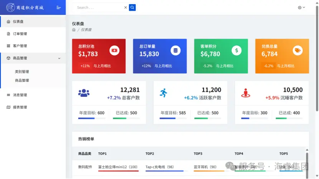Click the tag icon on 兑换总量 card
This screenshot has width=319, height=179.
(298, 50)
